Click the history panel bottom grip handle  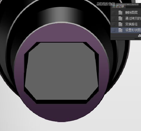click(x=137, y=39)
